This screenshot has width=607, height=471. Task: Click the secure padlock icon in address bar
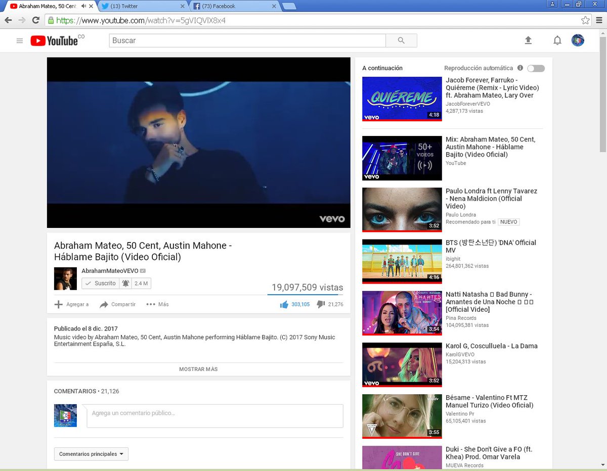51,20
